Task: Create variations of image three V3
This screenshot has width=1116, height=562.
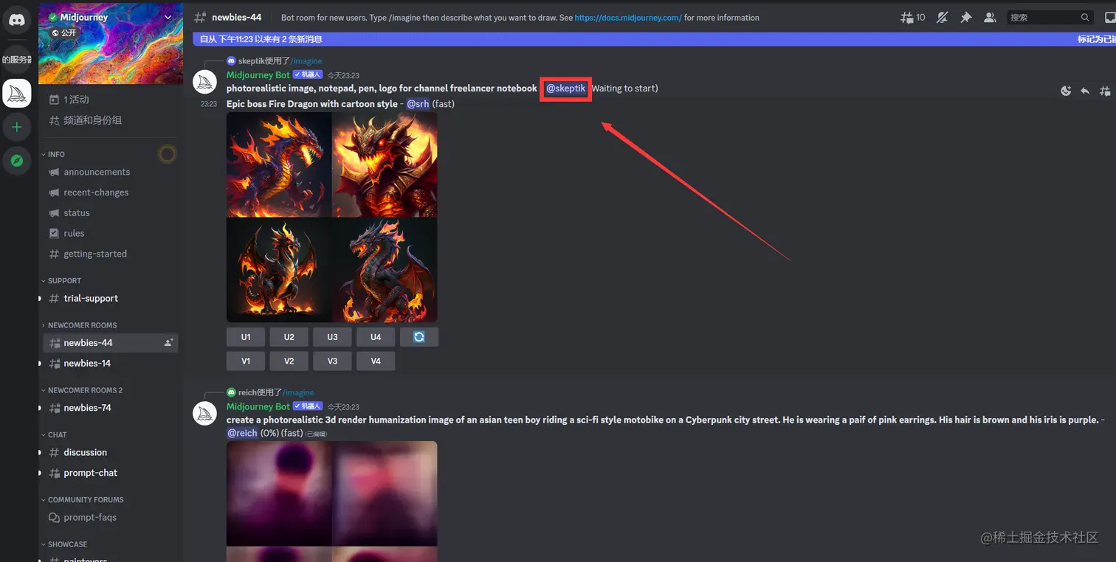Action: (x=332, y=361)
